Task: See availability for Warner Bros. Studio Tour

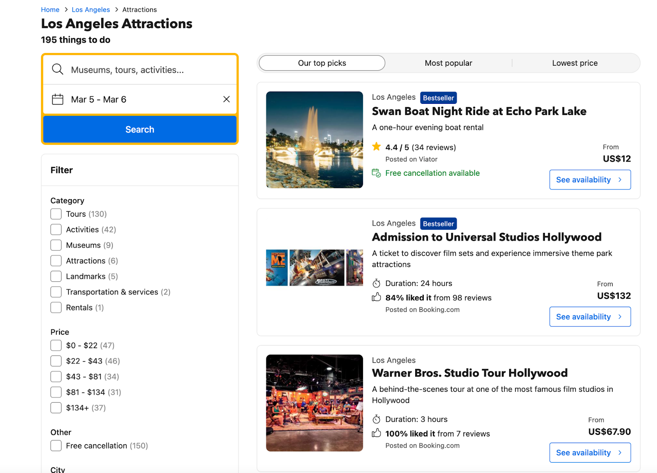Action: click(590, 452)
